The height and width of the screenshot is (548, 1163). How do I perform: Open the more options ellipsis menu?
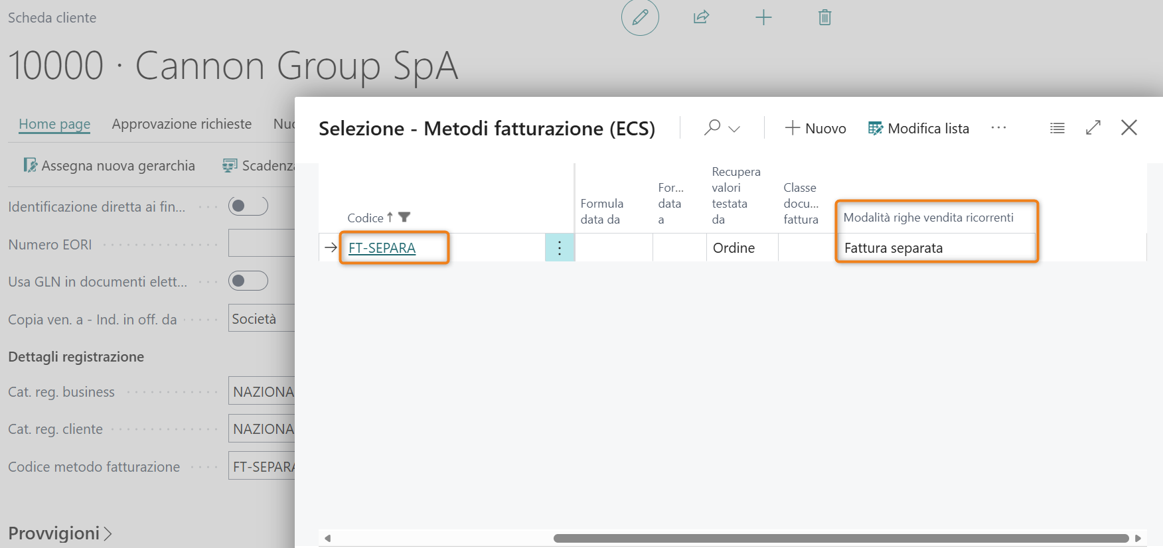(x=998, y=127)
